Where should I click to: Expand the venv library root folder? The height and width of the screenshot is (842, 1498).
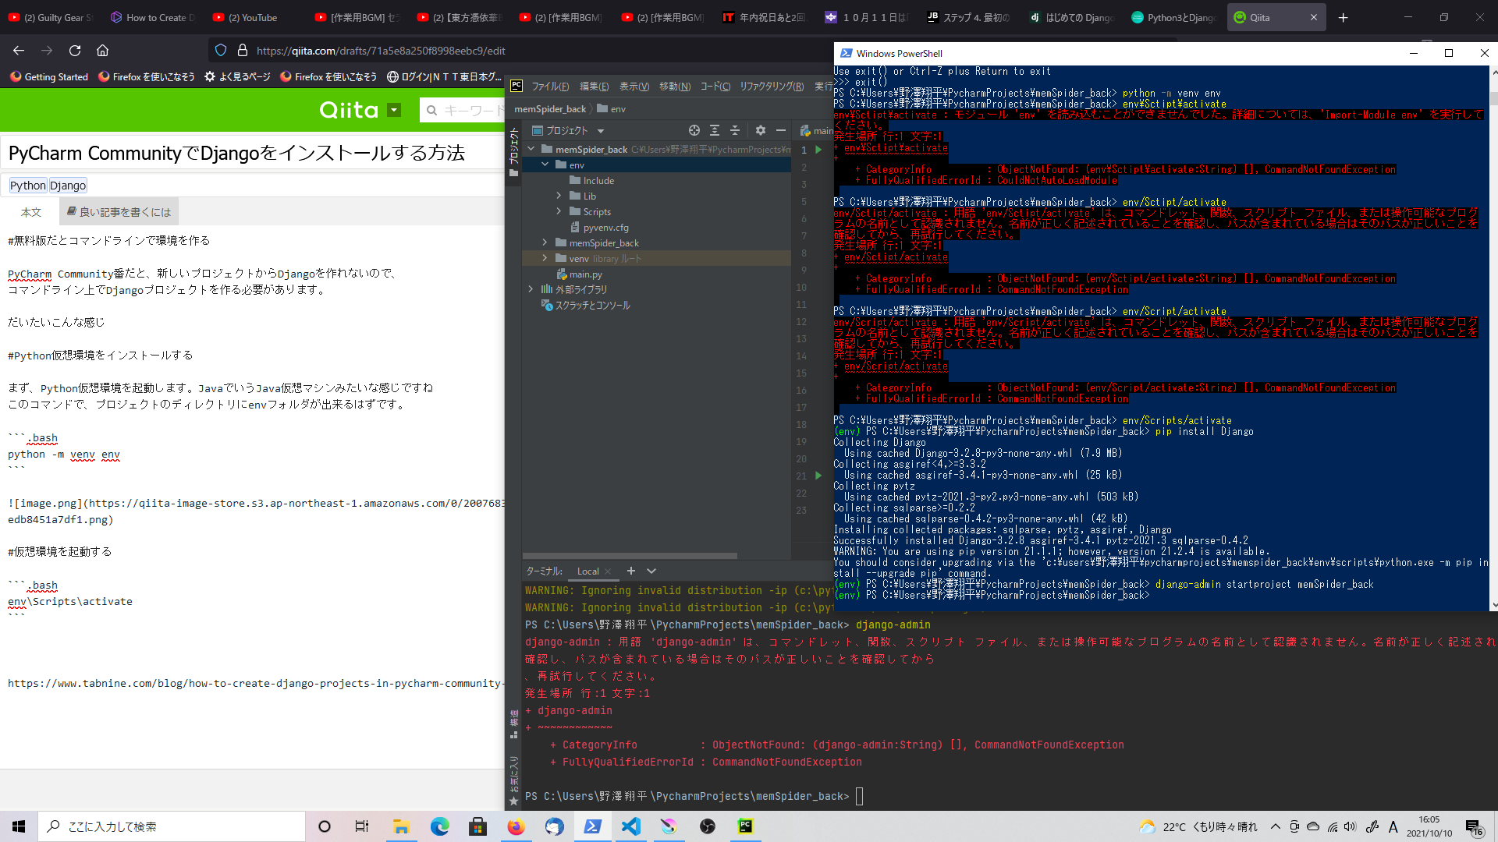pyautogui.click(x=545, y=258)
